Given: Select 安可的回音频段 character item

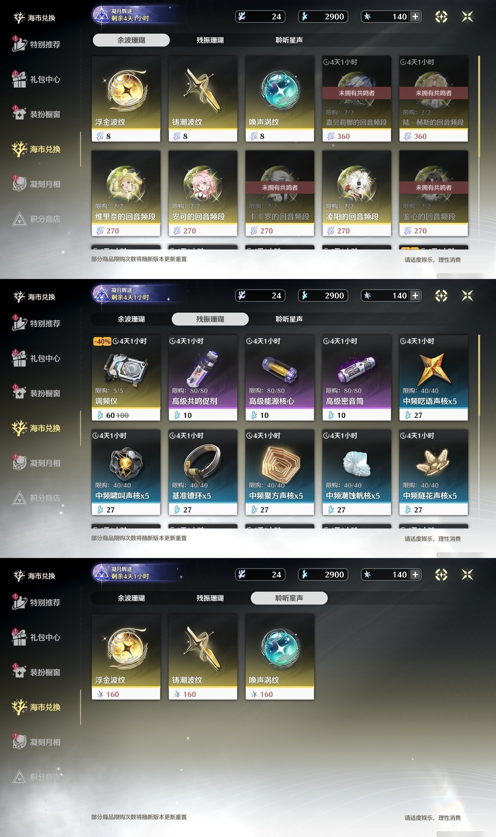Looking at the screenshot, I should [203, 193].
